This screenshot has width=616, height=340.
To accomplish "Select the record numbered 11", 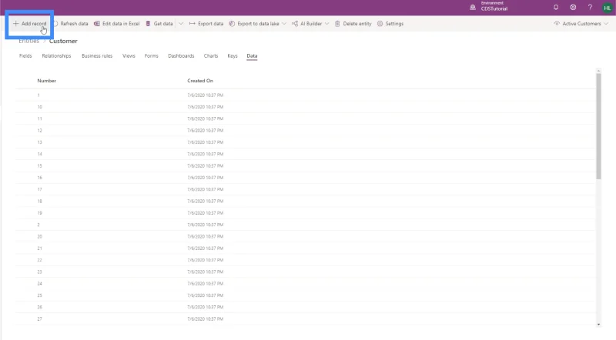I will pos(305,118).
